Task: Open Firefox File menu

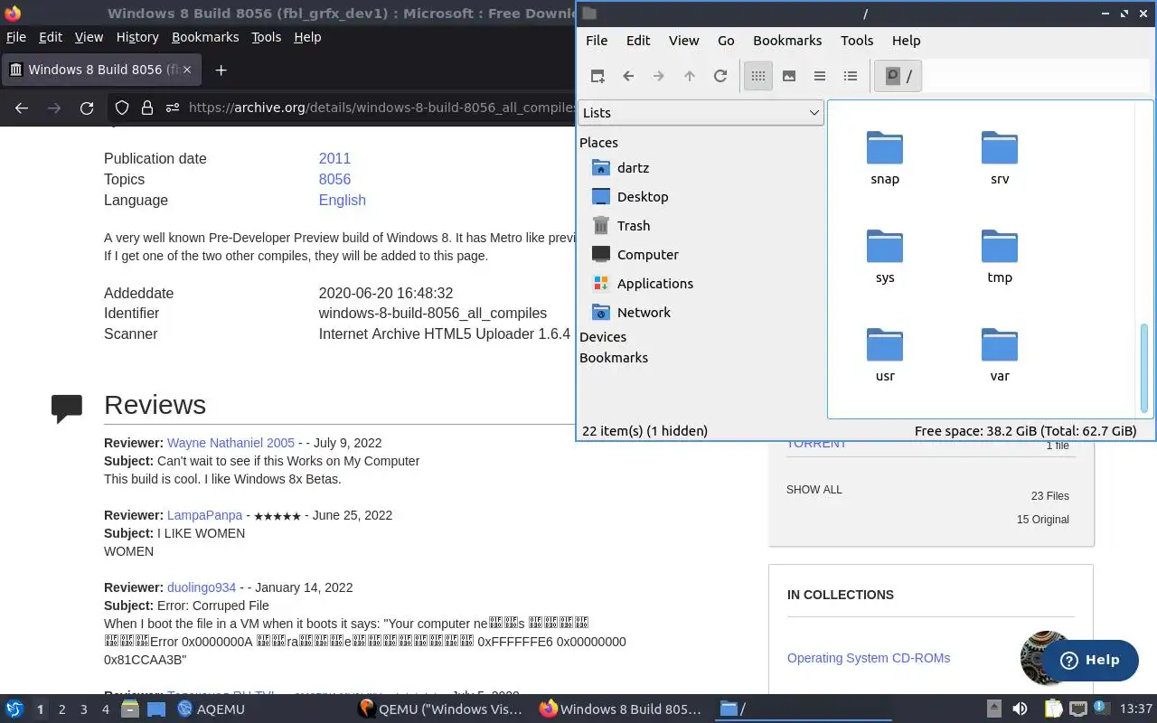Action: [x=16, y=37]
